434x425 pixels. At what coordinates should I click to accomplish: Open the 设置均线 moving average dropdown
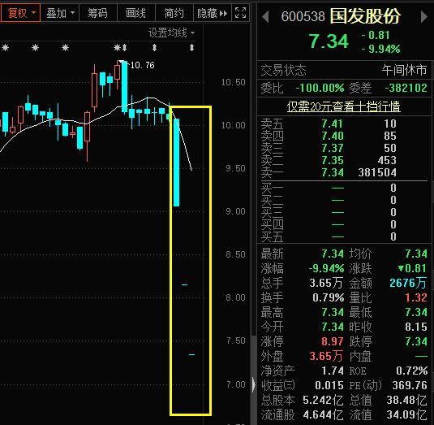point(172,33)
